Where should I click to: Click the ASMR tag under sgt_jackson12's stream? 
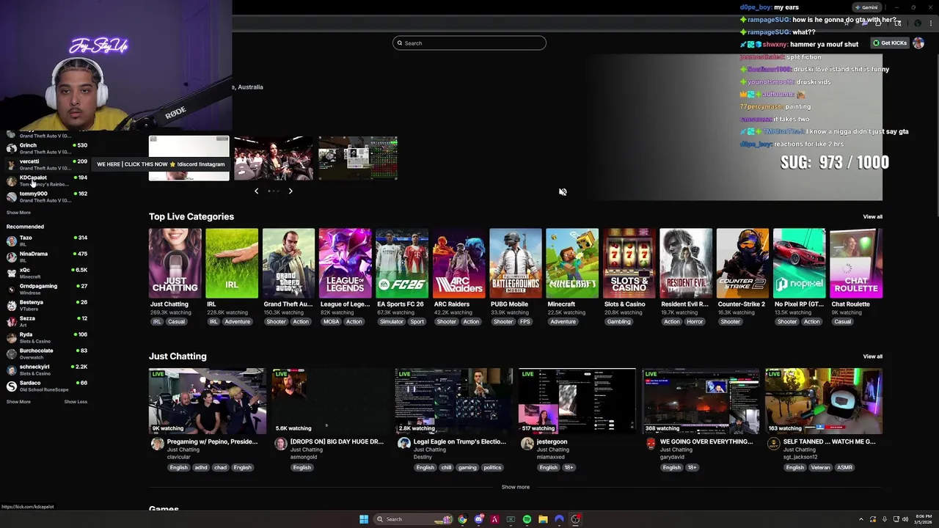pos(844,468)
